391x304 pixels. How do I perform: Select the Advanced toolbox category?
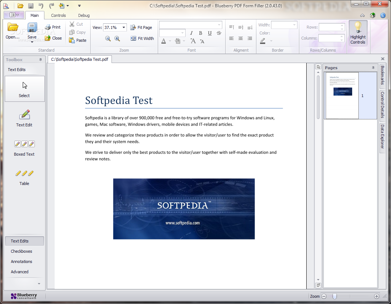pos(25,272)
